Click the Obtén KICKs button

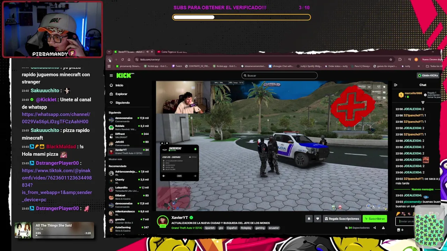[x=428, y=75]
